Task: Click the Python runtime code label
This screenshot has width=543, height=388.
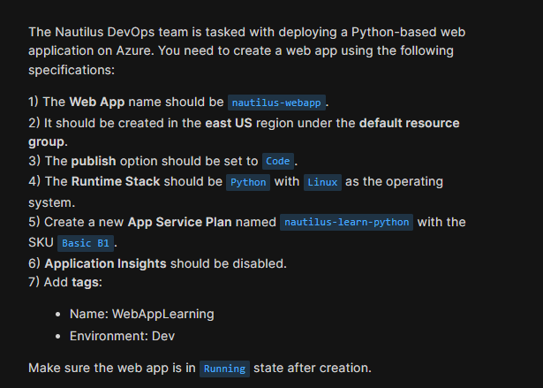Action: point(248,182)
